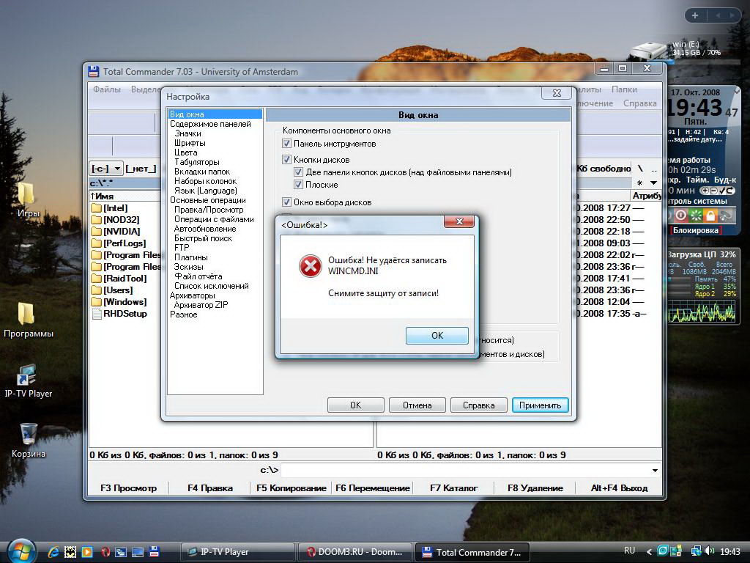The height and width of the screenshot is (563, 750).
Task: Expand the command line history dropdown
Action: click(655, 470)
